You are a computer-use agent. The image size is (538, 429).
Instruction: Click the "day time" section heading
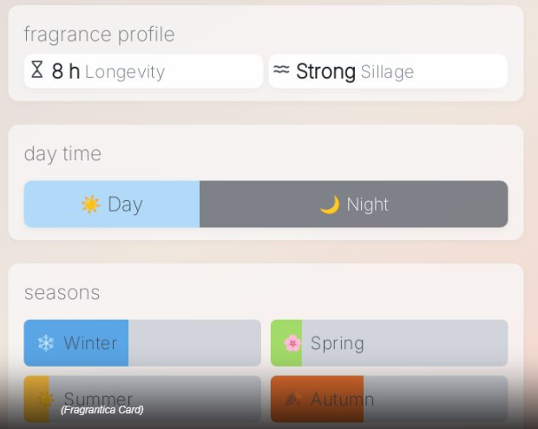click(62, 153)
